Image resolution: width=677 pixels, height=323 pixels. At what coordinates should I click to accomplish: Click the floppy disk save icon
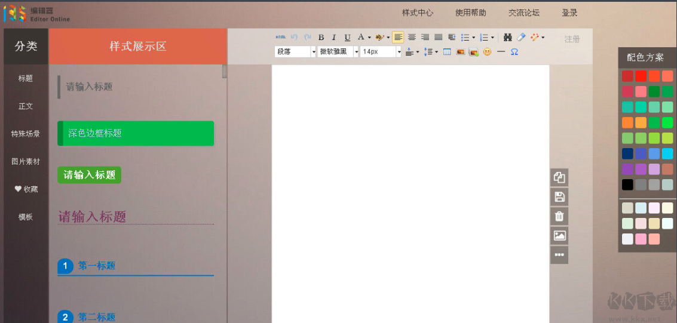coord(559,197)
